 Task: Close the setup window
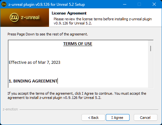click(154, 4)
